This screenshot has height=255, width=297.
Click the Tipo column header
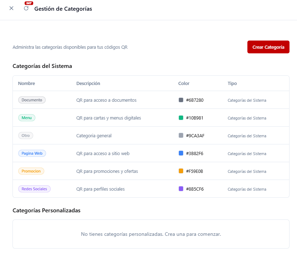click(232, 84)
